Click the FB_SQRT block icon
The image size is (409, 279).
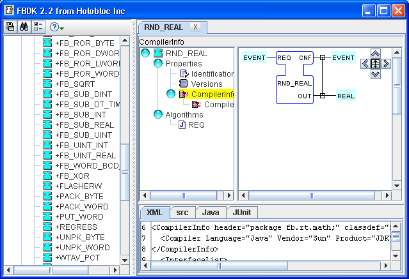pos(47,84)
